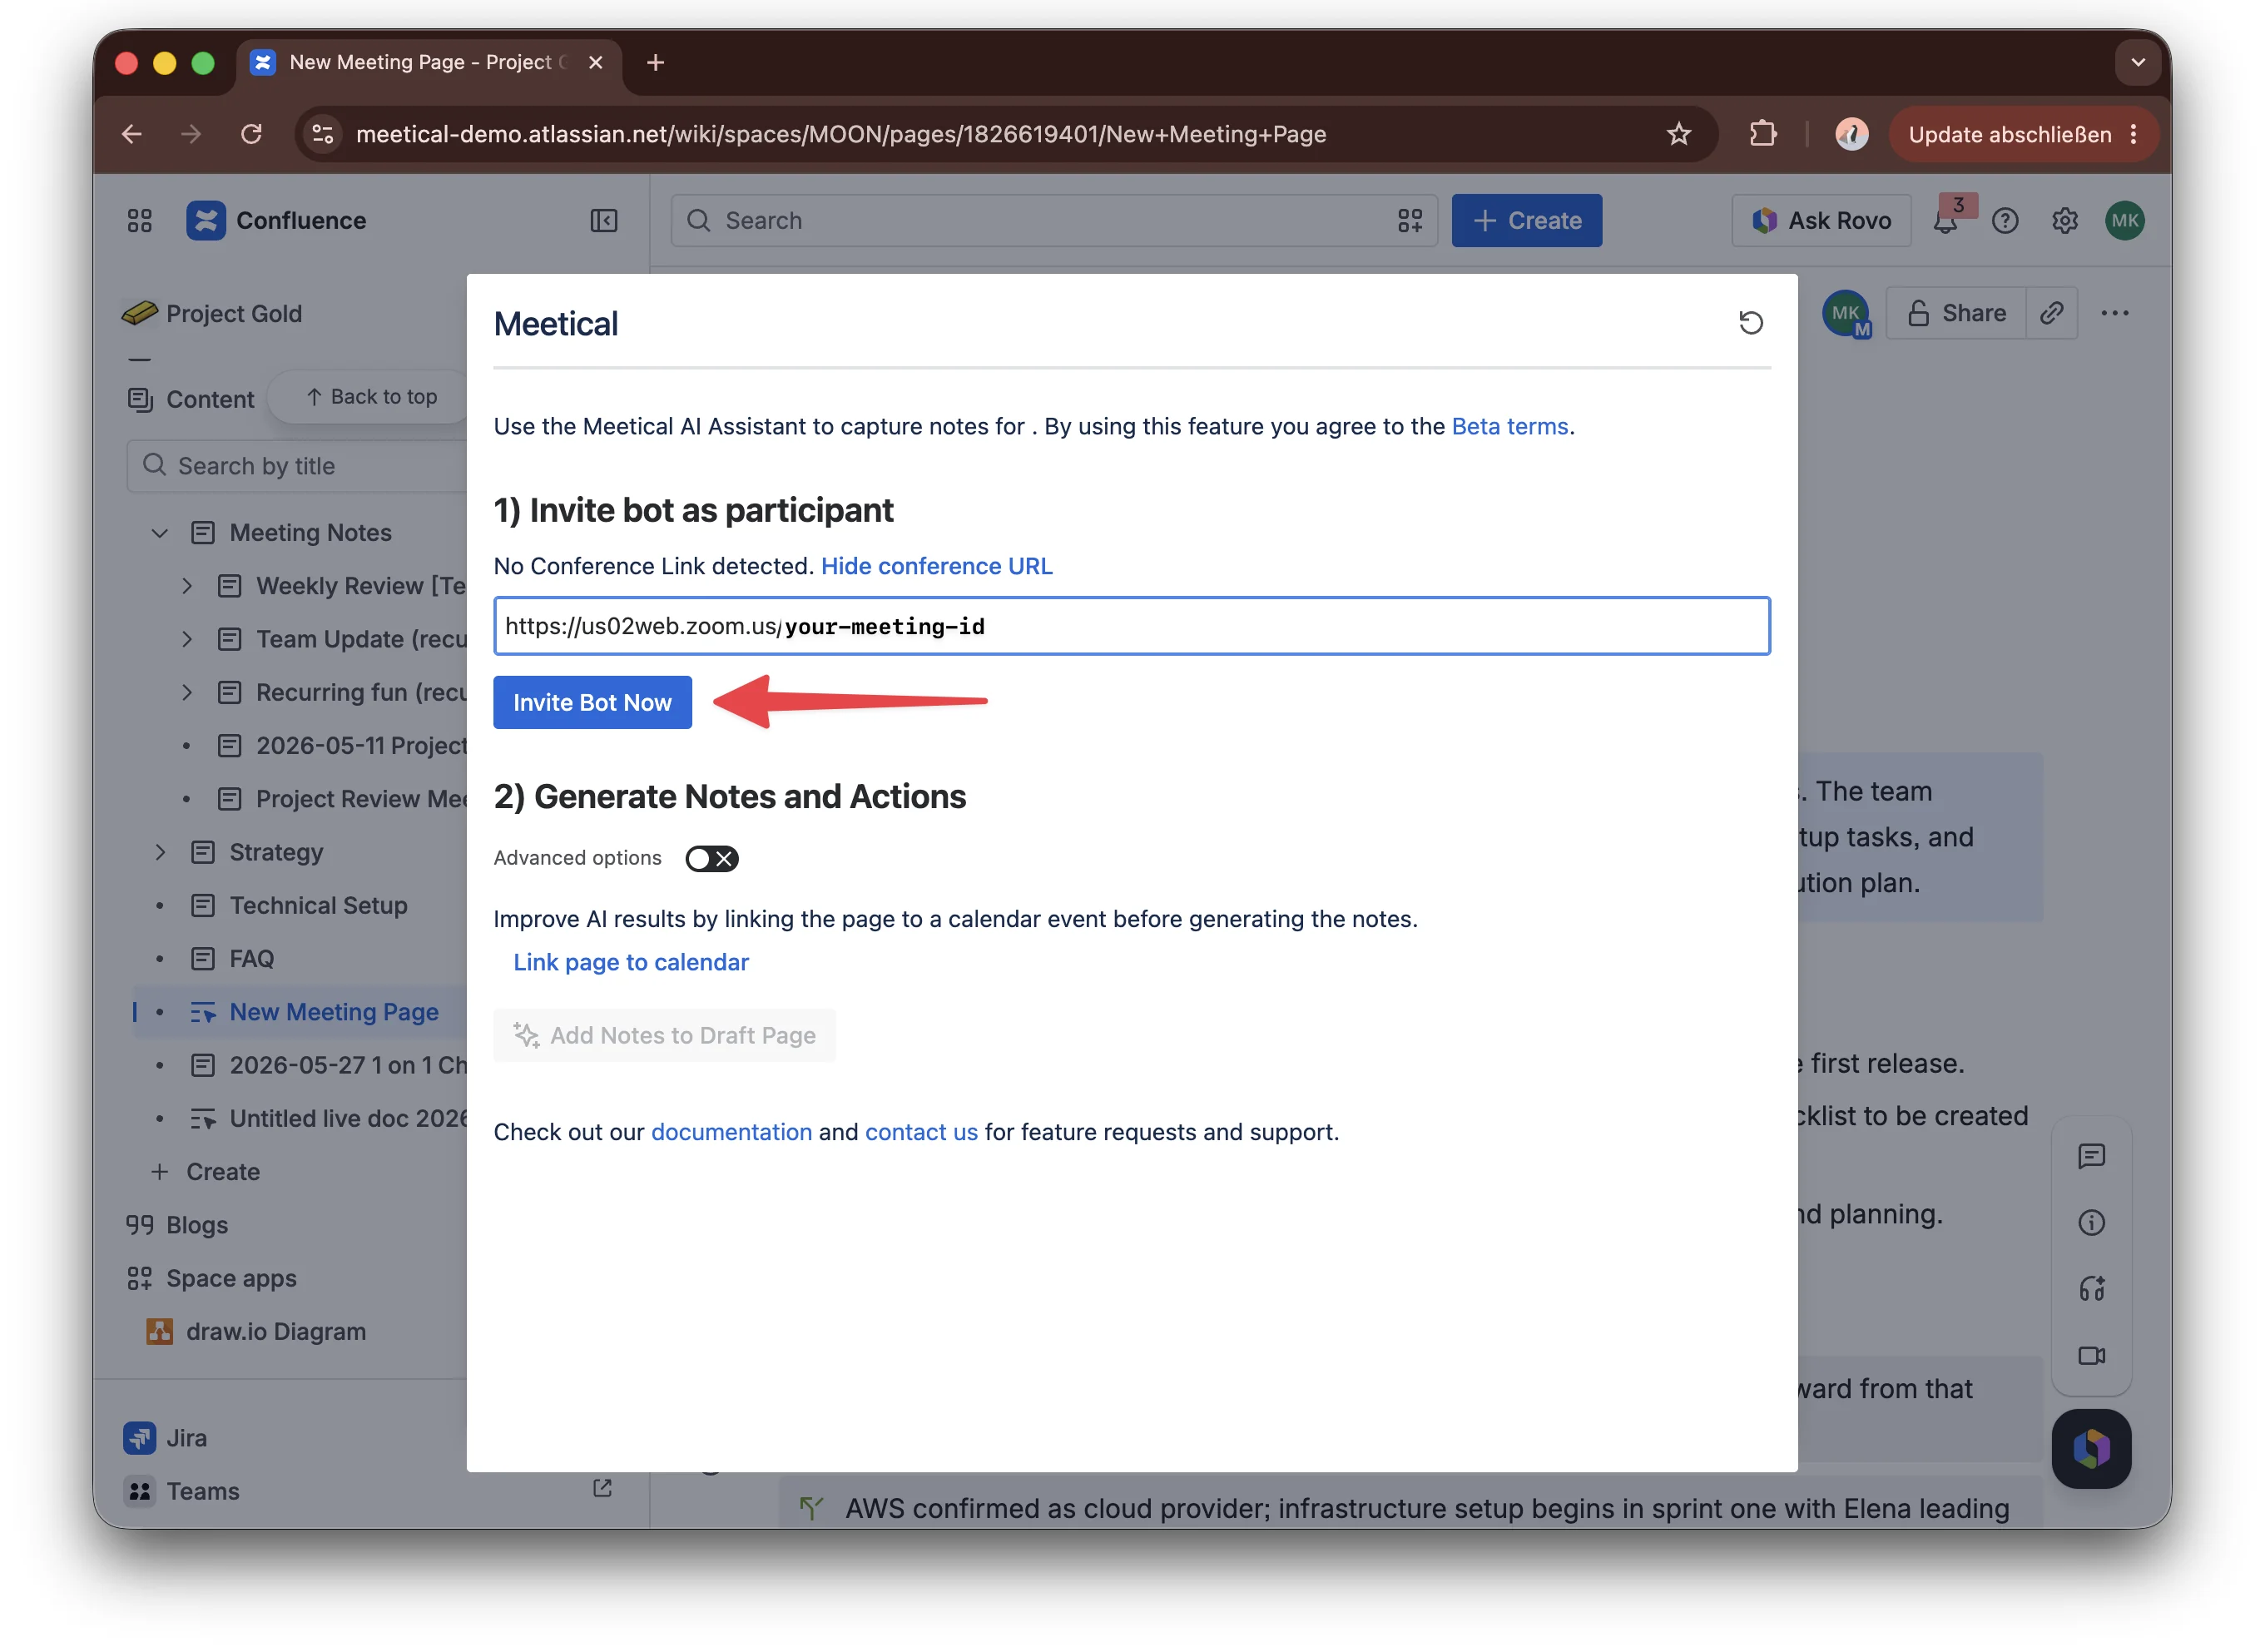Collapse the sidebar with the panel icon

coord(604,220)
